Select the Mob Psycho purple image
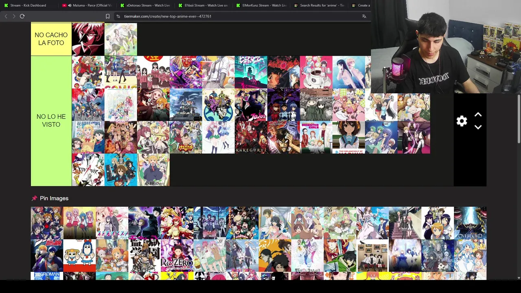This screenshot has height=293, width=521. tap(144, 223)
